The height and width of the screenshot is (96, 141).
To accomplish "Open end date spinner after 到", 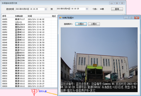I will [87, 9].
